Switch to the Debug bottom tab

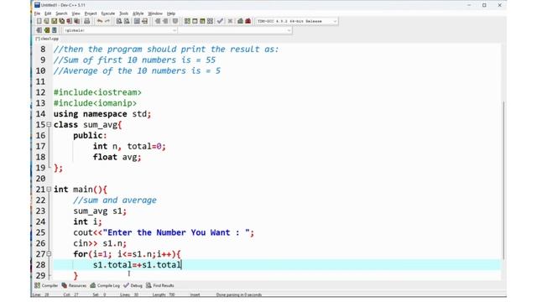133,285
